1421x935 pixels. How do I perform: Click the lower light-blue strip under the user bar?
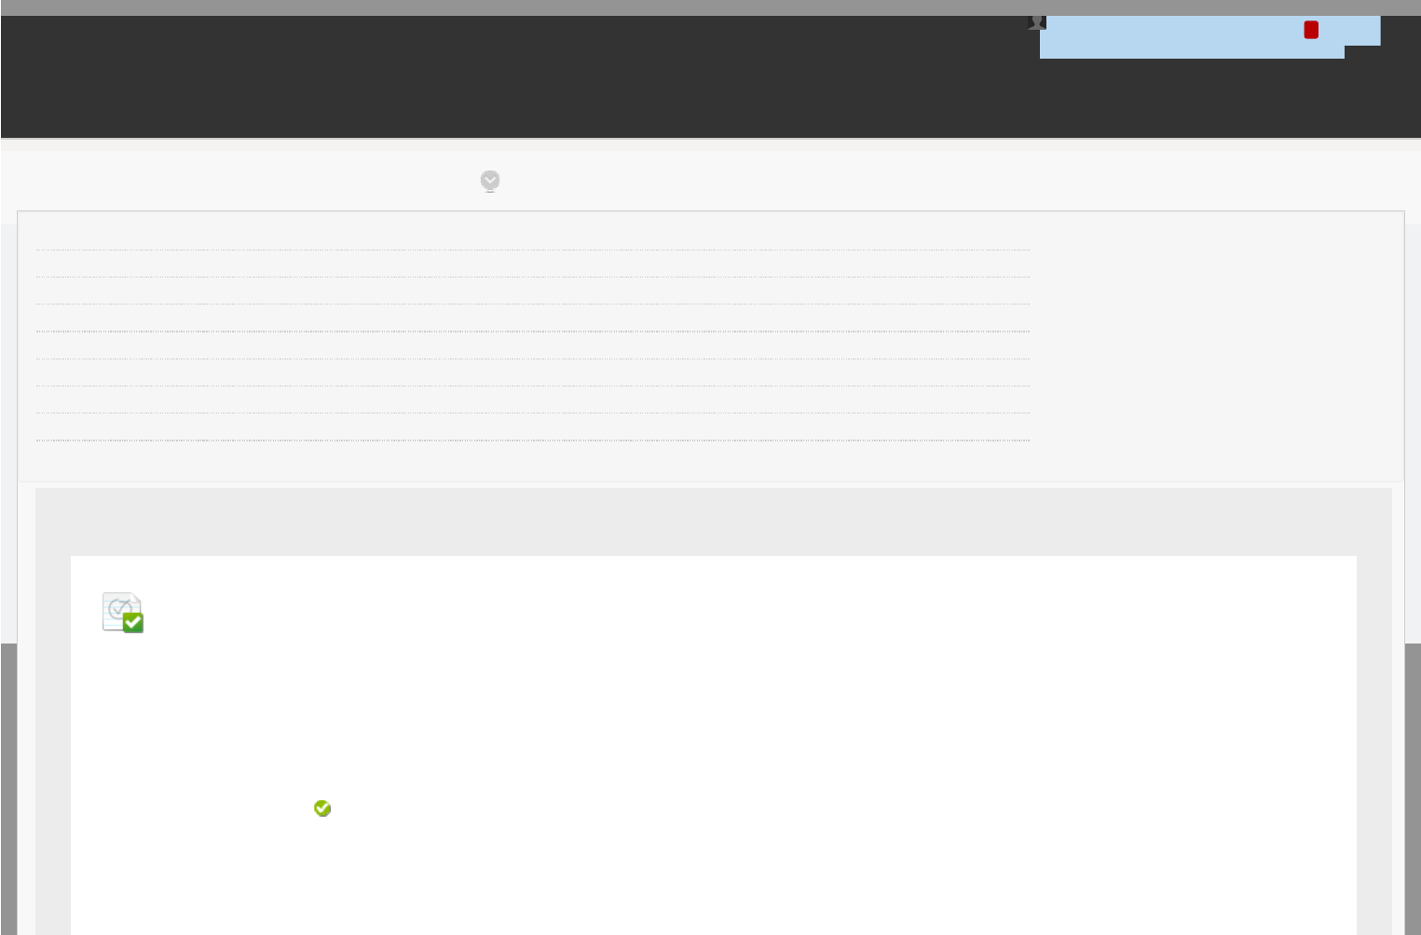click(x=1192, y=52)
